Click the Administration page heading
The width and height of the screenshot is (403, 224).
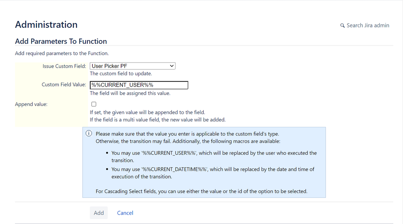tap(46, 25)
